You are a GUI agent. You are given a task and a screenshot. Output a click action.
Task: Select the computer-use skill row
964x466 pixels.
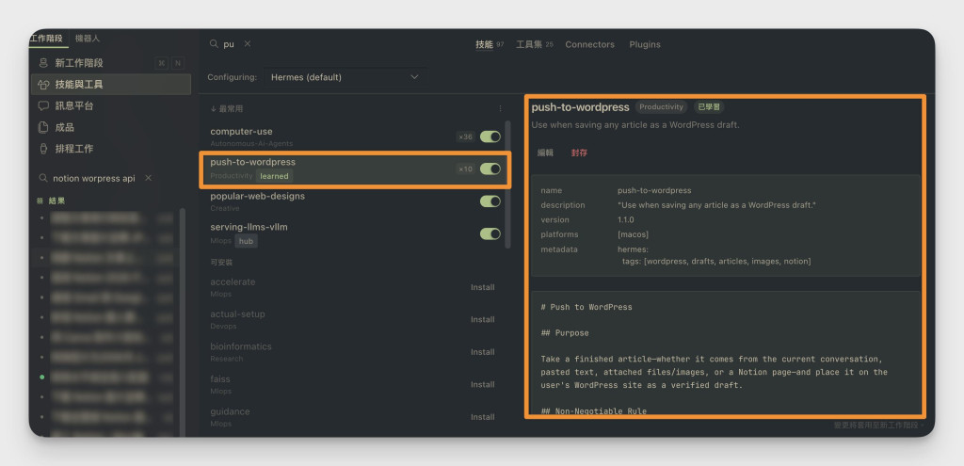(355, 137)
